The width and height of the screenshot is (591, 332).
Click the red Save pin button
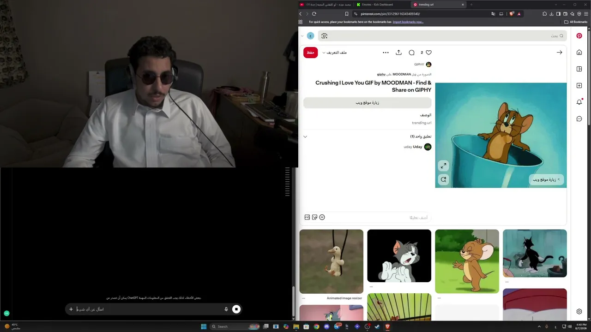click(310, 53)
